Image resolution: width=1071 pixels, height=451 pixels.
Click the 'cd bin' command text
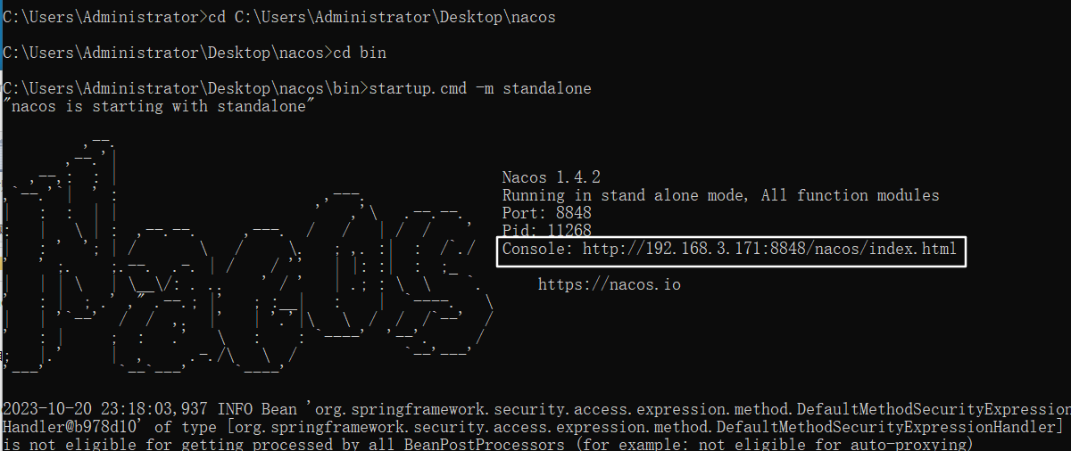pos(359,53)
